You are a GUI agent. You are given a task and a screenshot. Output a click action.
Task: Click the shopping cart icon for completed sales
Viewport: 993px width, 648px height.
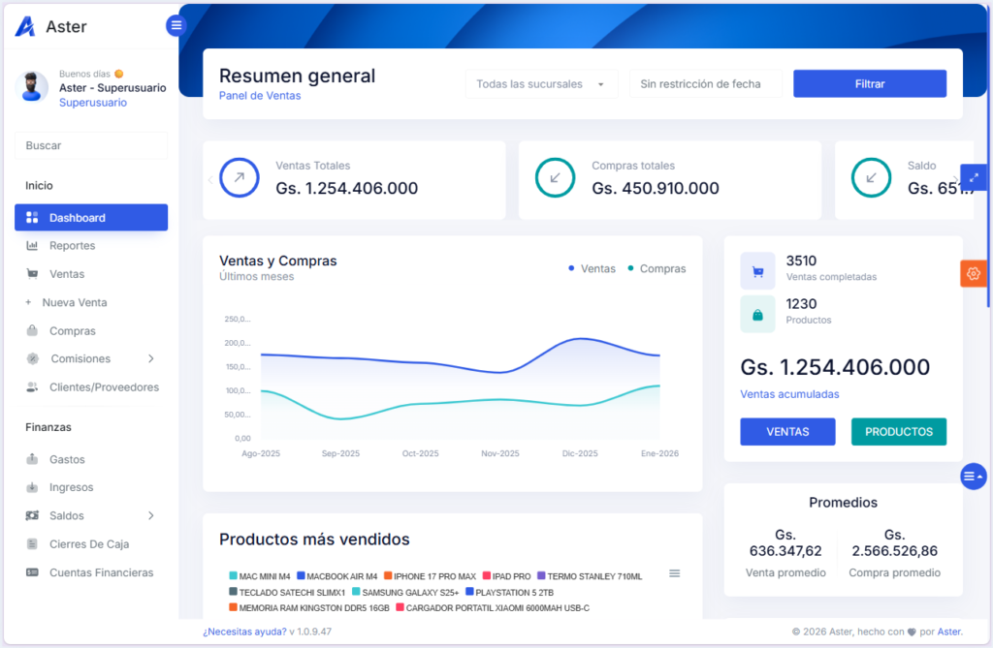pyautogui.click(x=757, y=270)
